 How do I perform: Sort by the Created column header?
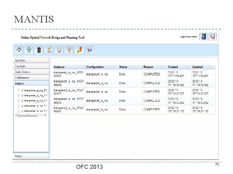pos(179,67)
